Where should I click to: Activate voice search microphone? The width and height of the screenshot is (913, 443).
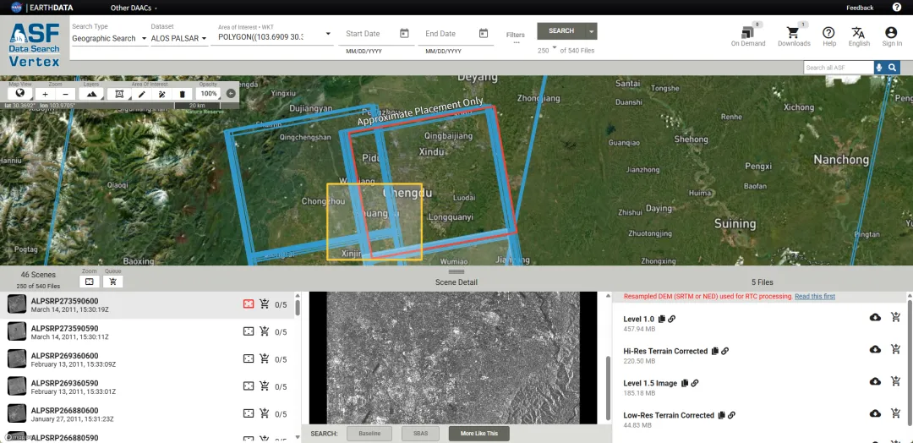point(878,68)
